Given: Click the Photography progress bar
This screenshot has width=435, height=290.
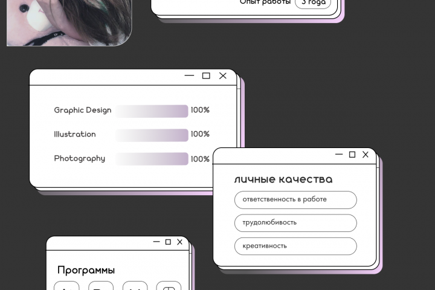Looking at the screenshot, I should tap(152, 159).
